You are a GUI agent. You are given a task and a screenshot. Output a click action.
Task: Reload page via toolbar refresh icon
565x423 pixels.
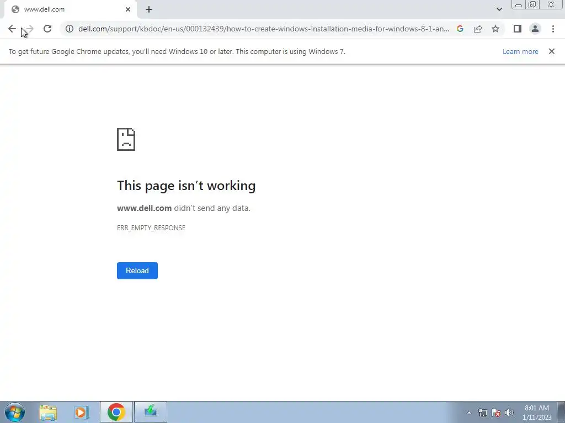pyautogui.click(x=47, y=29)
